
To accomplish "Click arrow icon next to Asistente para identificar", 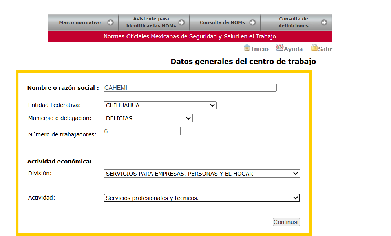I will 181,22.
